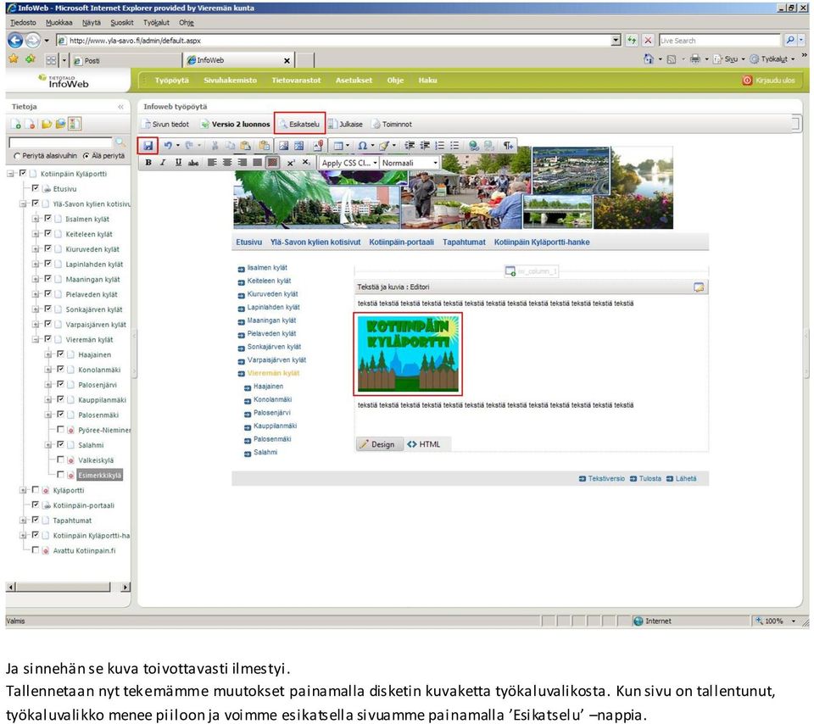Click the paste clipboard icon
Viewport: 814px width, 724px height.
(246, 145)
